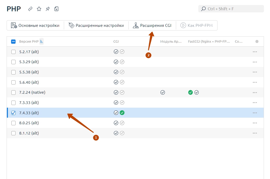Click the dark CGI check icon for 5.6.40
Image resolution: width=270 pixels, height=179 pixels.
tap(116, 82)
